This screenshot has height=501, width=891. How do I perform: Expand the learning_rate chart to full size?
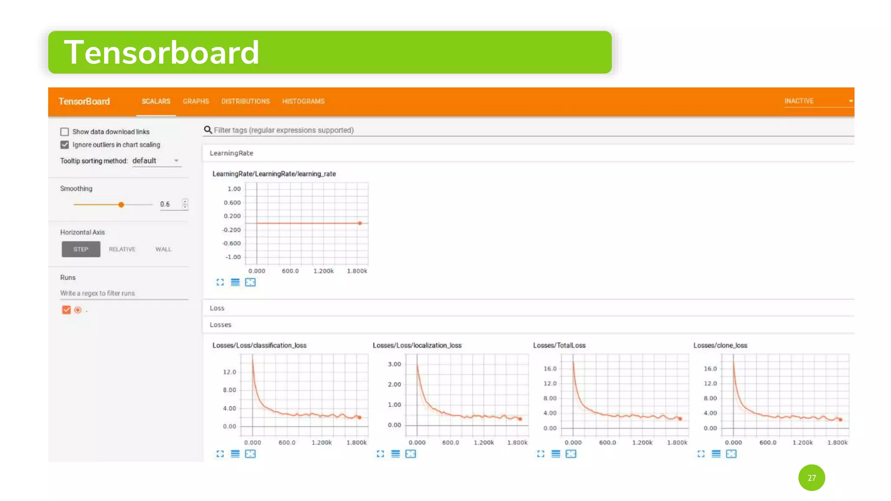[x=220, y=282]
